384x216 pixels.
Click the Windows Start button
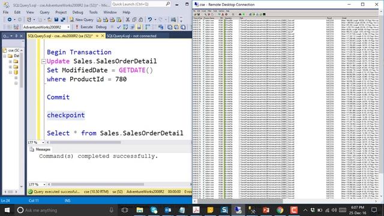[7, 210]
